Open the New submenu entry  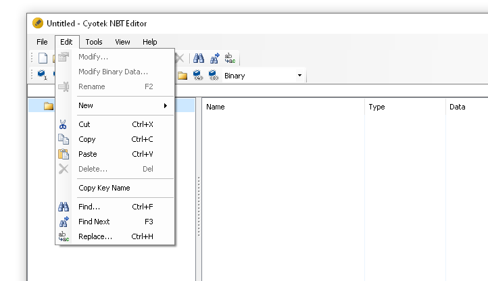[115, 105]
